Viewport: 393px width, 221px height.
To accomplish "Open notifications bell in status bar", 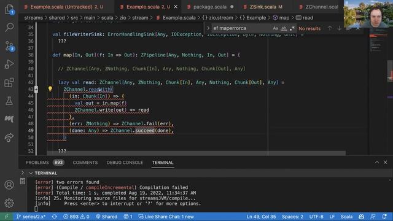I will pos(384,217).
